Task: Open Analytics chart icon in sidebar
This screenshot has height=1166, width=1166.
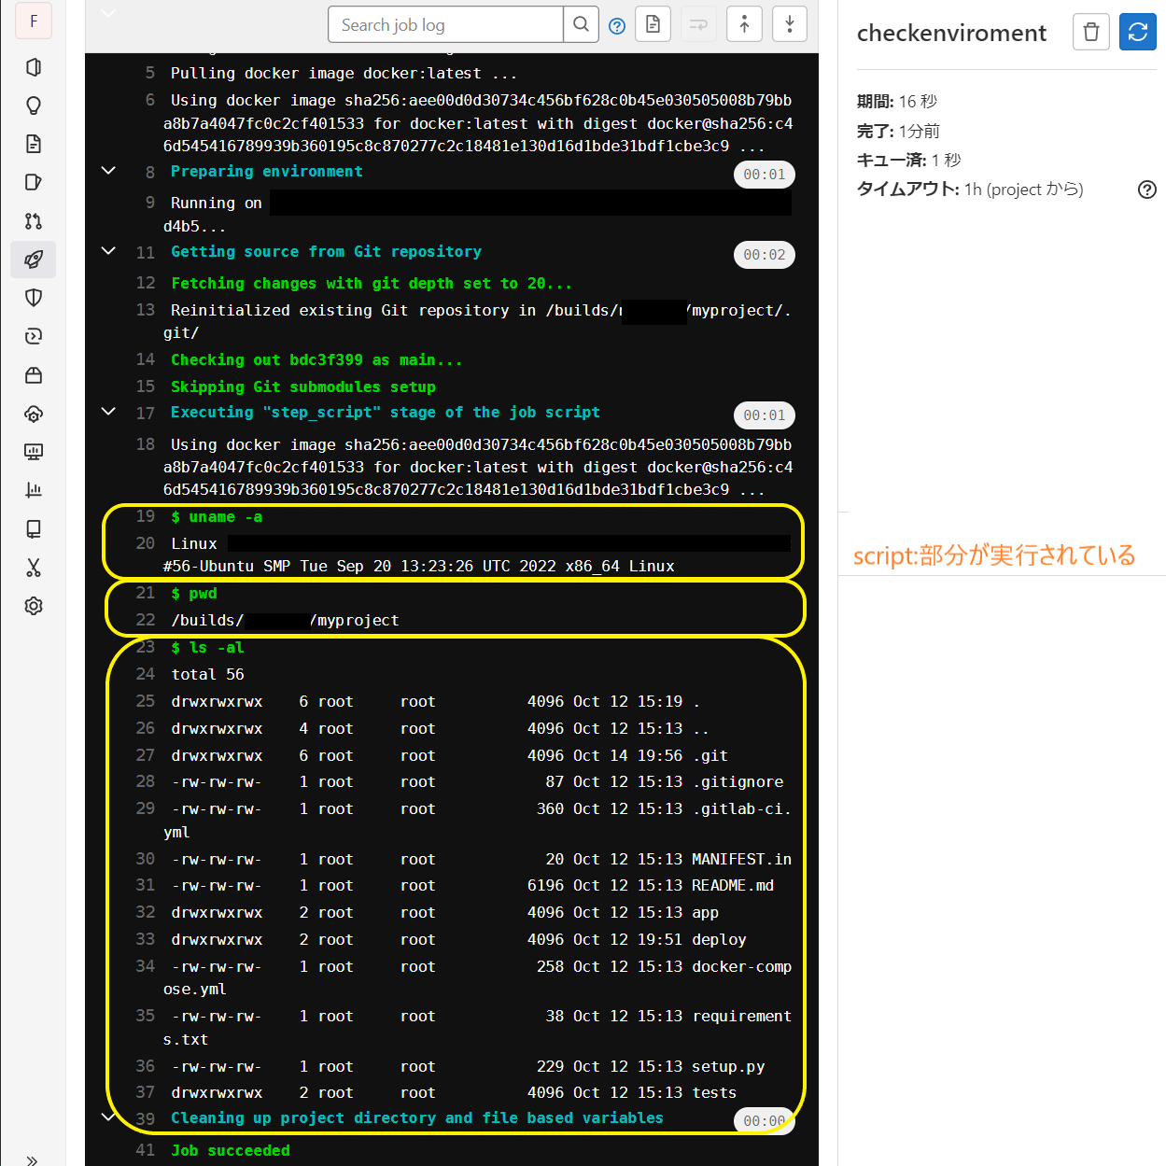Action: [34, 490]
